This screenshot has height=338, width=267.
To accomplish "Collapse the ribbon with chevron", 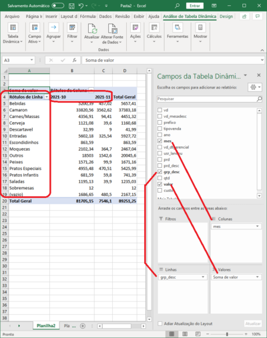I will pyautogui.click(x=262, y=50).
